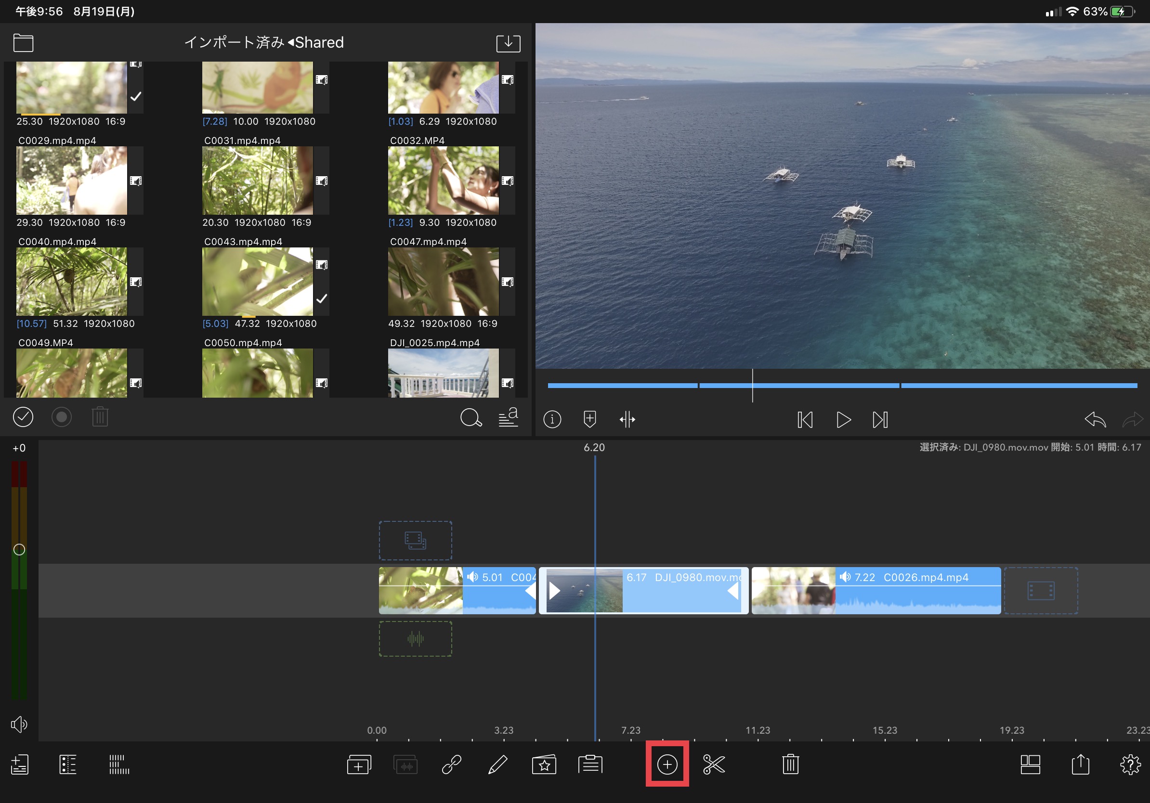Click the circled plus add icon
This screenshot has width=1150, height=803.
(x=667, y=764)
